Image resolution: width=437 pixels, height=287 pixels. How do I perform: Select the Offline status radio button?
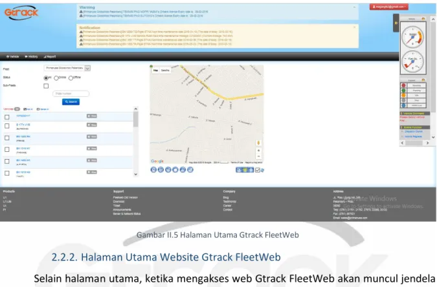[x=71, y=78]
